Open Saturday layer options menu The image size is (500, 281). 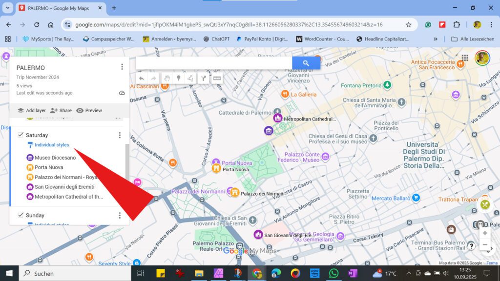(x=120, y=135)
